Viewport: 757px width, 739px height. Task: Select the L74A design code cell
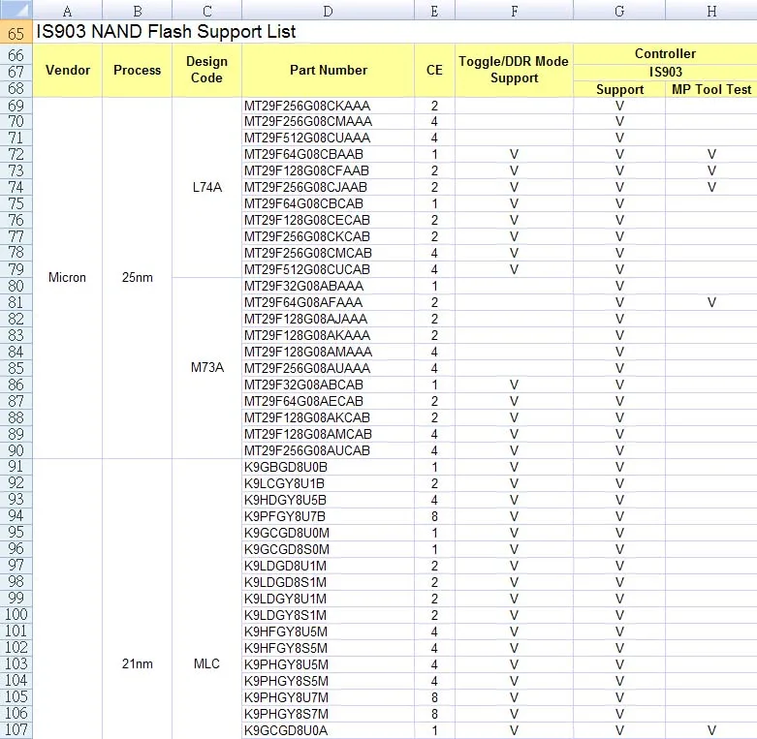pyautogui.click(x=206, y=188)
